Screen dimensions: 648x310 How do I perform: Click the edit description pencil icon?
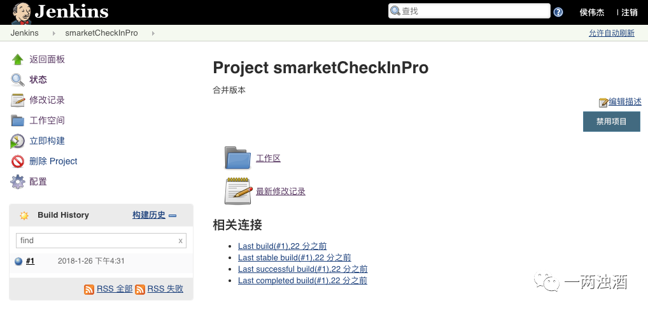(x=603, y=102)
